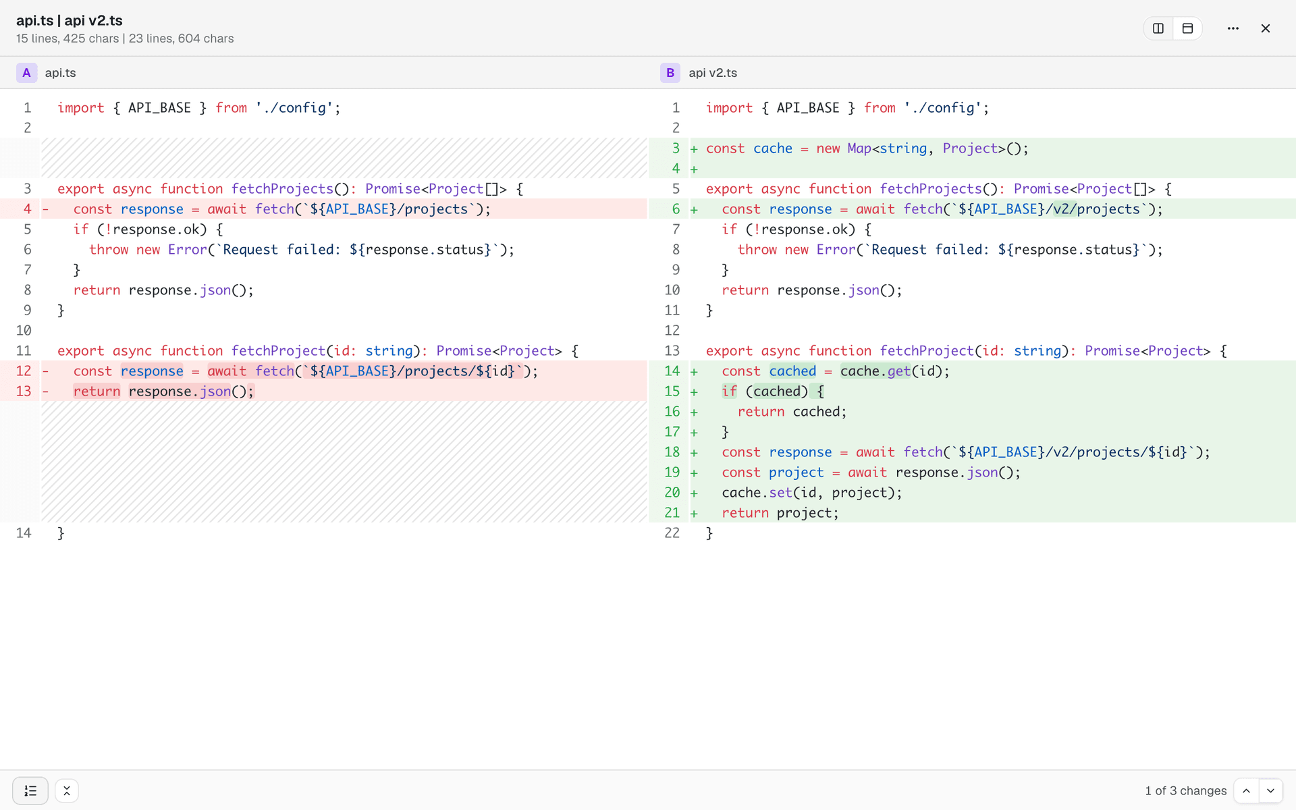Click "return cached;" line
Image resolution: width=1296 pixels, height=810 pixels.
[792, 412]
